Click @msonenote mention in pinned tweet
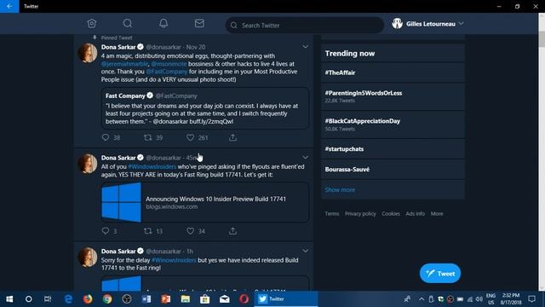Image resolution: width=545 pixels, height=307 pixels. coord(169,64)
